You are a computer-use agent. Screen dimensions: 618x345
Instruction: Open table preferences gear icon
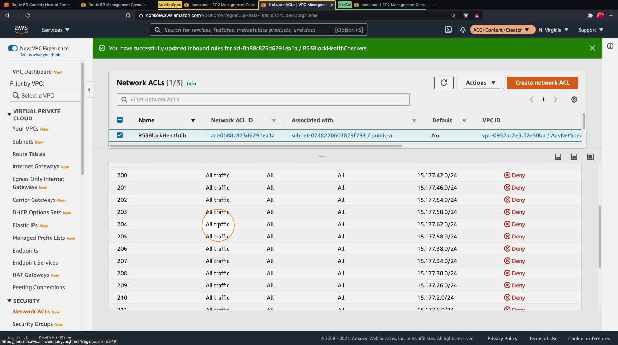coord(574,99)
